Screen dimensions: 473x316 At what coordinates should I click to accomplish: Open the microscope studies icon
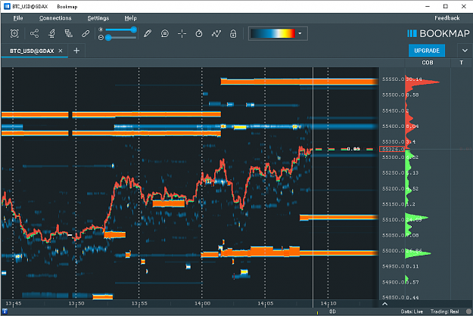[51, 33]
